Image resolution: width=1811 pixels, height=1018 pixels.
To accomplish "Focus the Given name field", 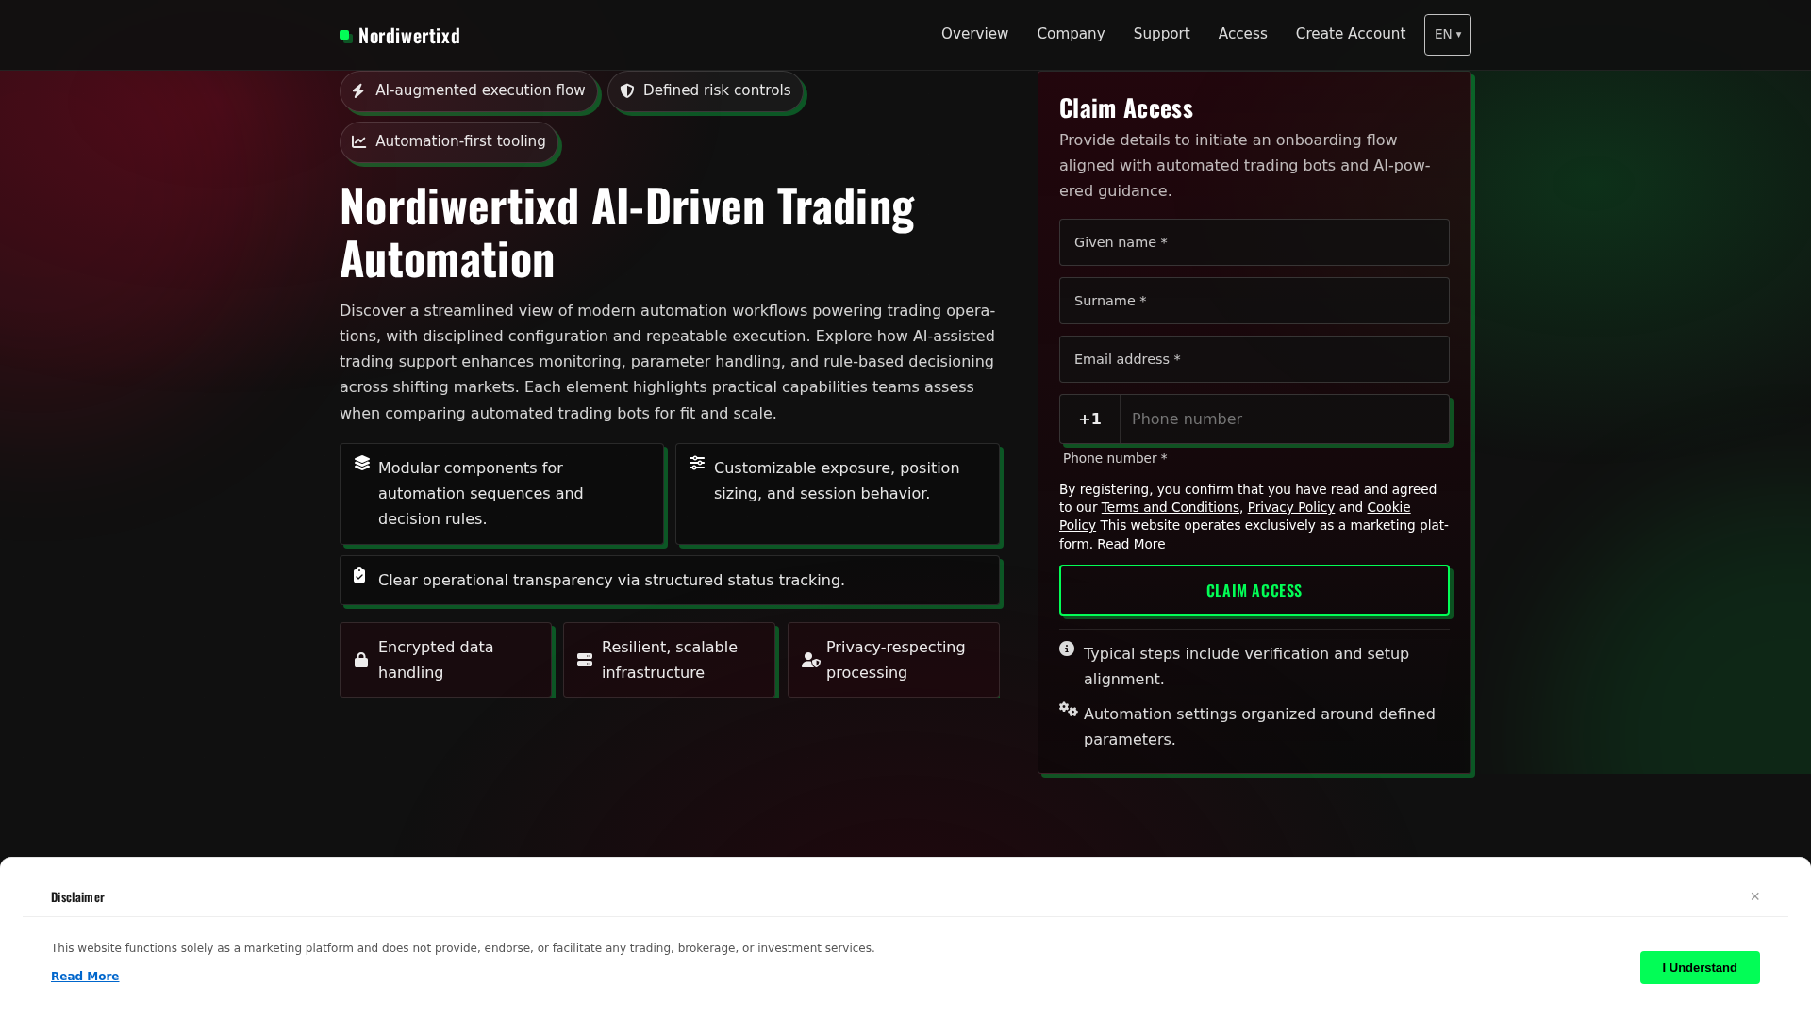I will coord(1254,242).
